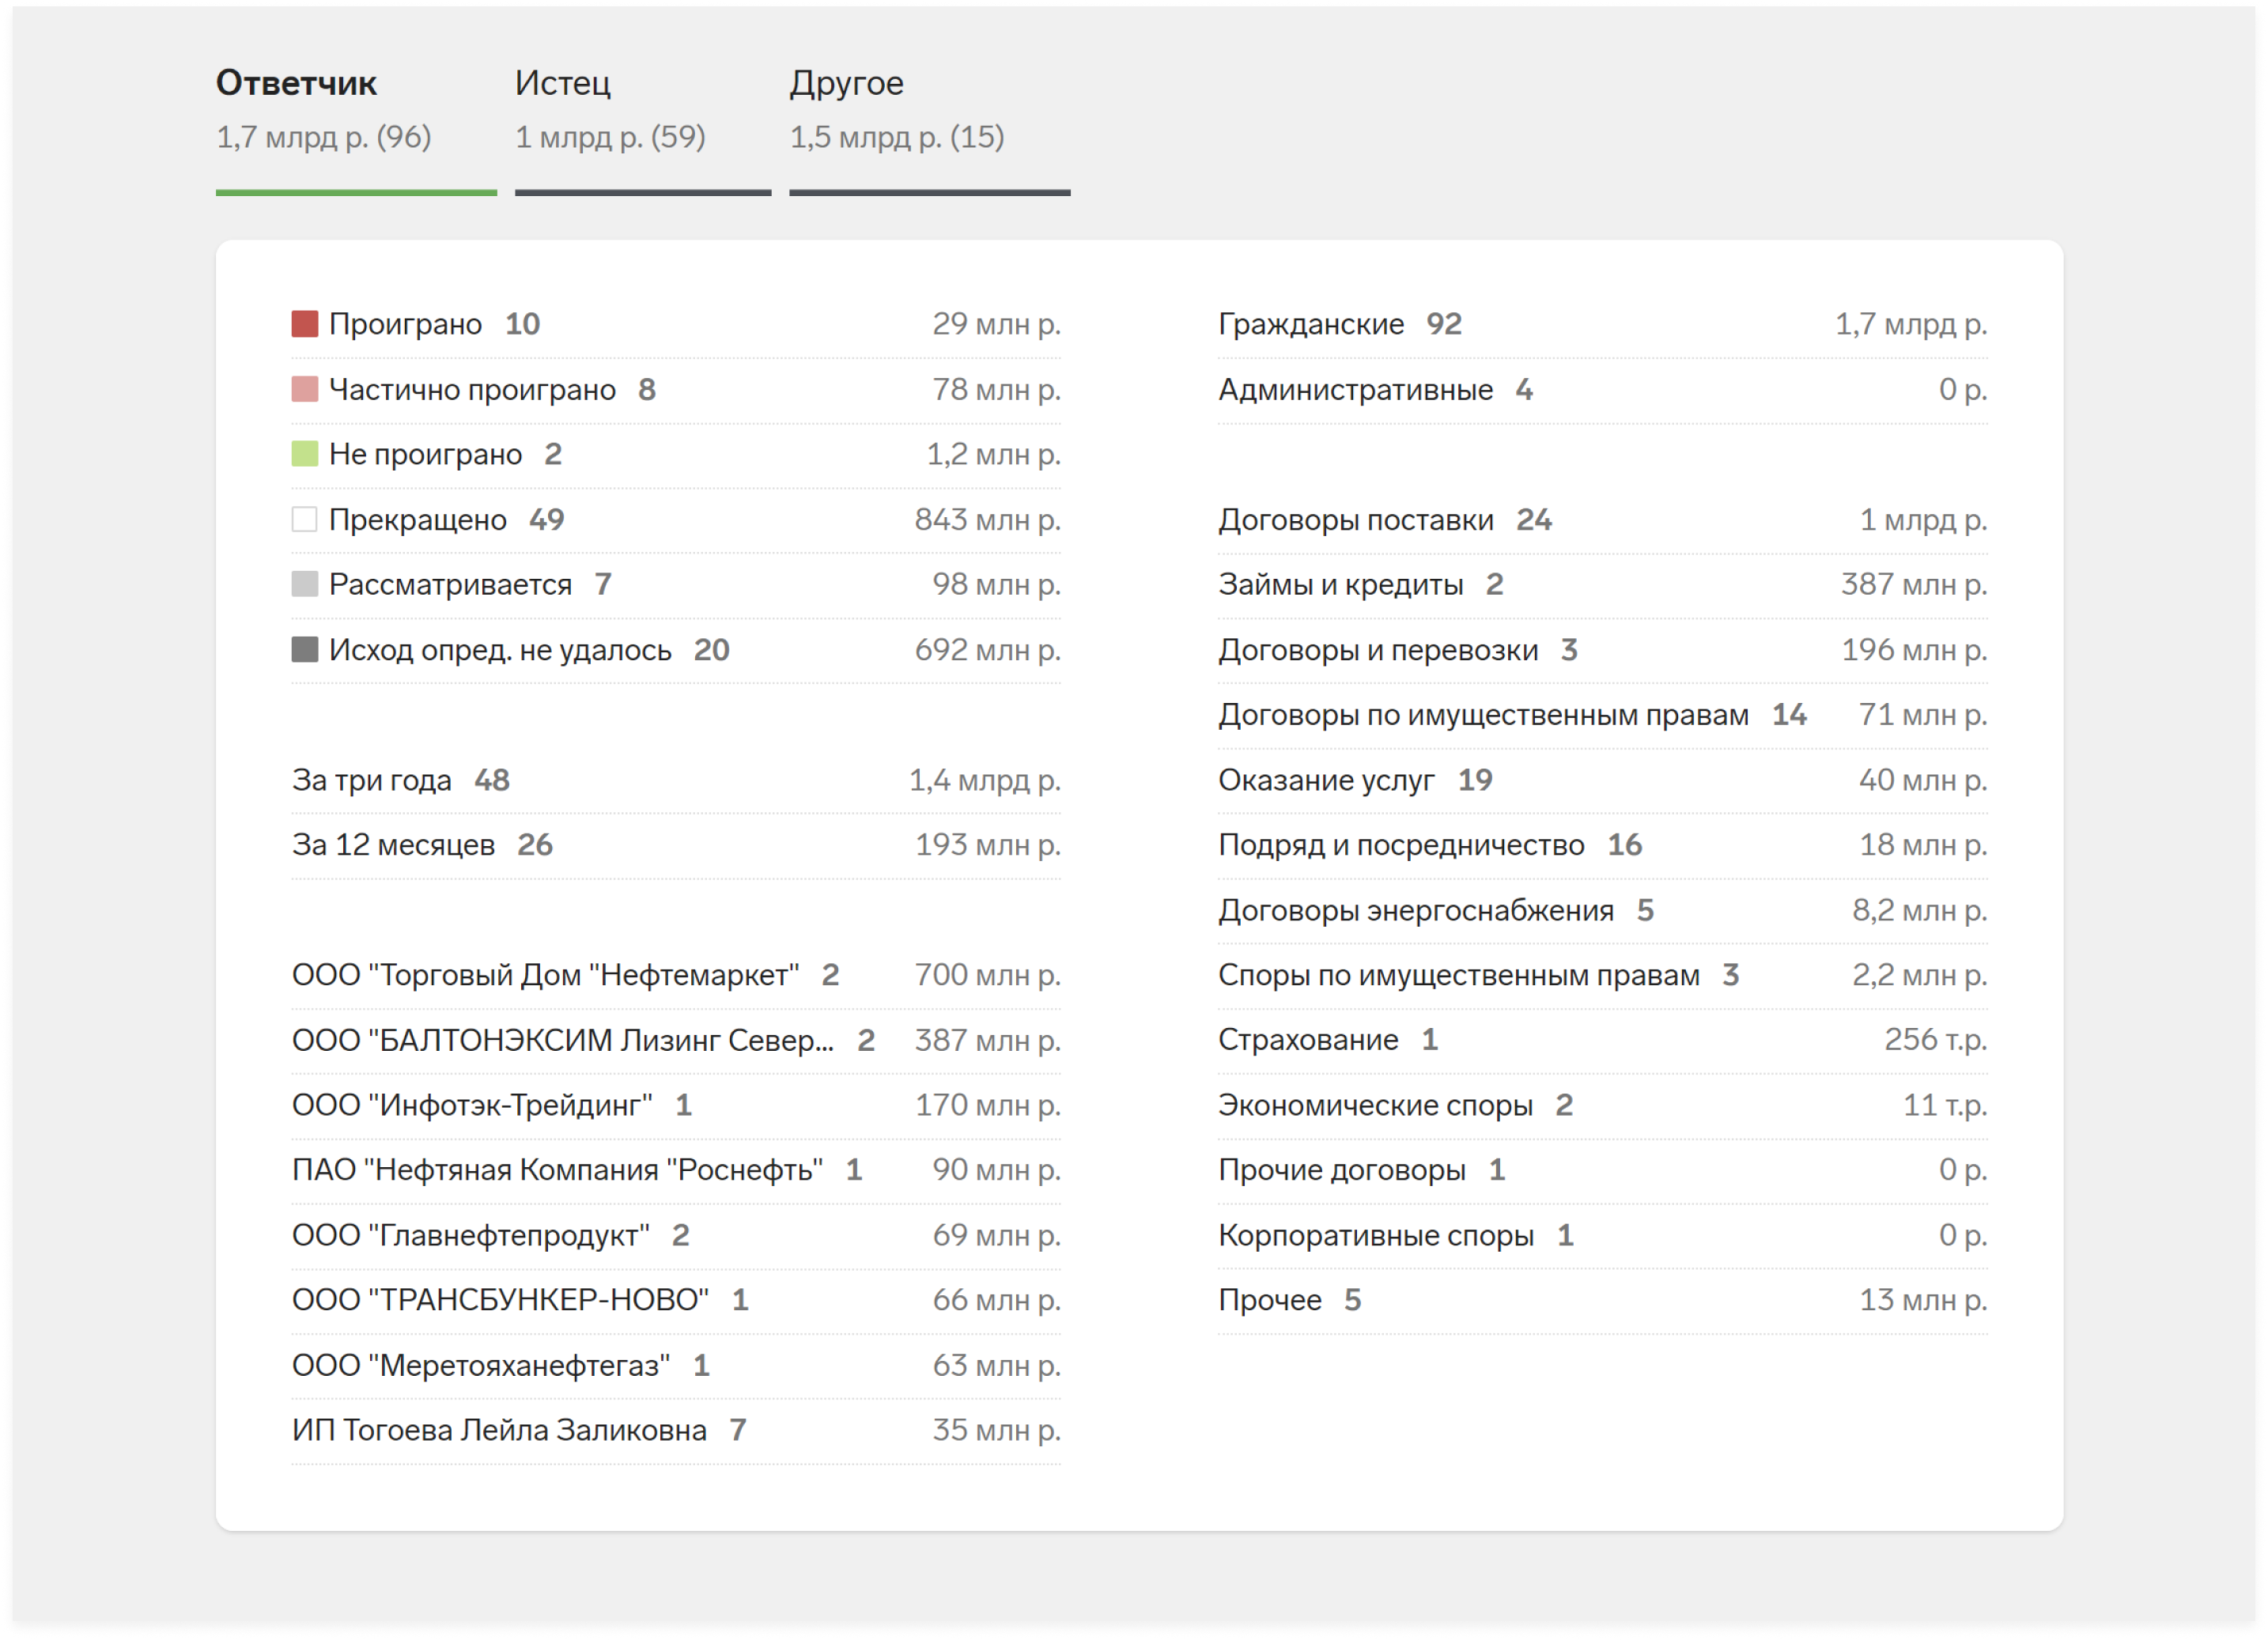Image resolution: width=2268 pixels, height=1640 pixels.
Task: Open Договоры и перевозки category
Action: pyautogui.click(x=1378, y=650)
